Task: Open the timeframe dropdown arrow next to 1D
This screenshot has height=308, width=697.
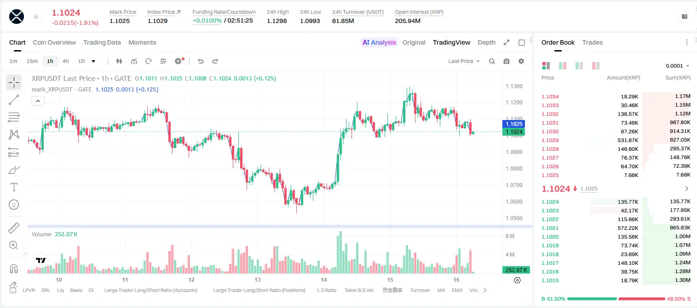Action: [x=93, y=61]
